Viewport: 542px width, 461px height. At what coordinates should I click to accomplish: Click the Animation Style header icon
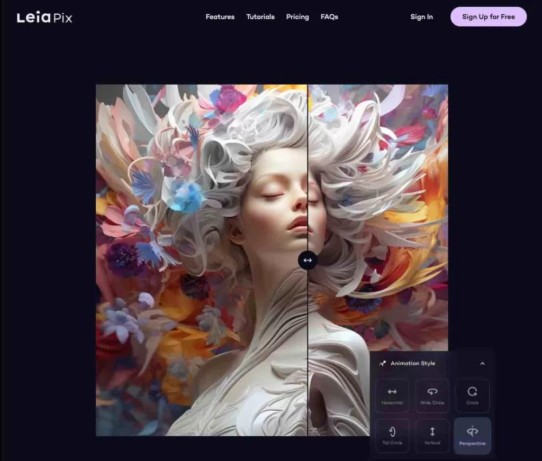tap(382, 363)
